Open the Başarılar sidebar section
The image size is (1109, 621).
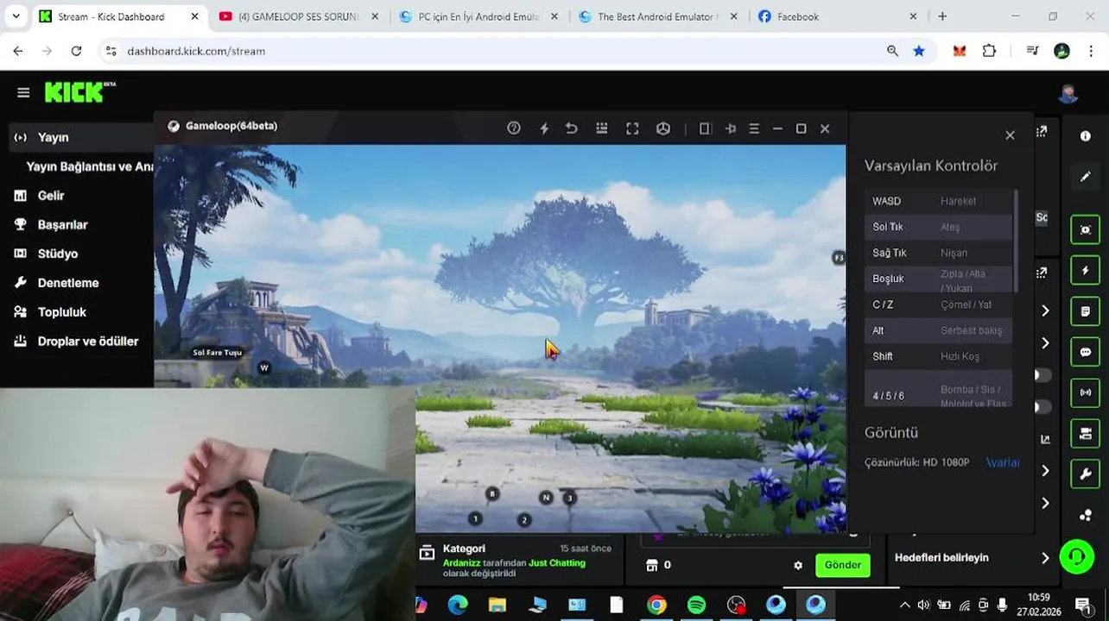point(62,224)
